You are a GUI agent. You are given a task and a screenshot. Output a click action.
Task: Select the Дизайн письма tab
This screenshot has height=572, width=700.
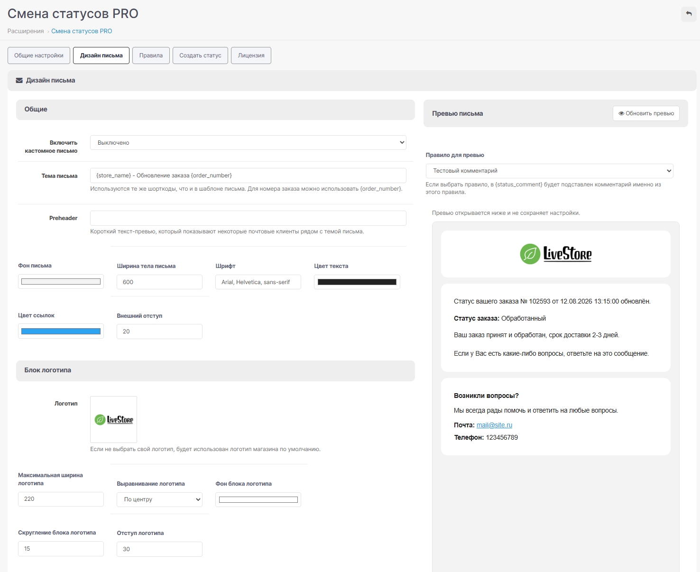point(101,55)
